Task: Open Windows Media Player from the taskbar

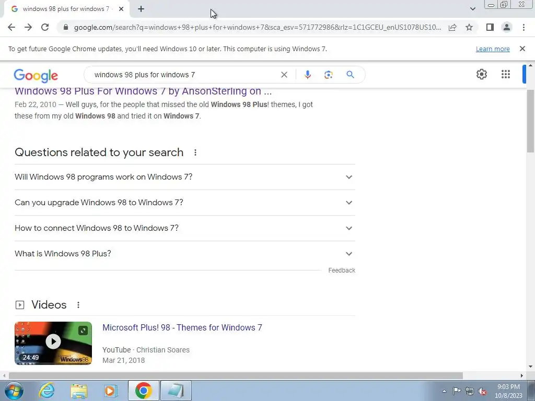Action: pos(111,391)
